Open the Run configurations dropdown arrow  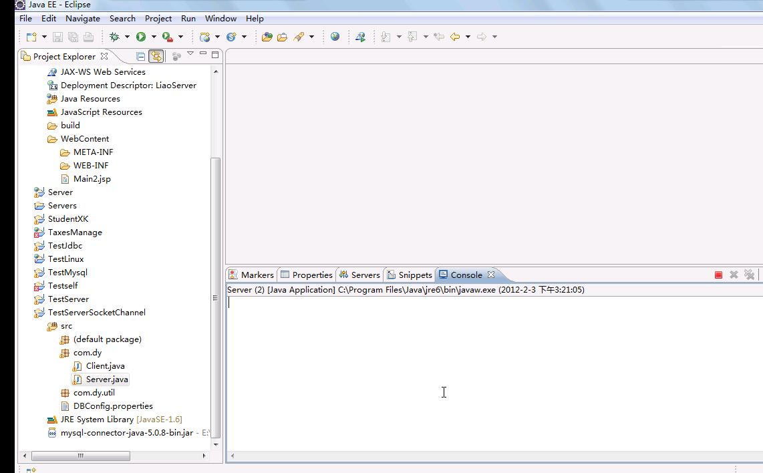click(x=154, y=37)
